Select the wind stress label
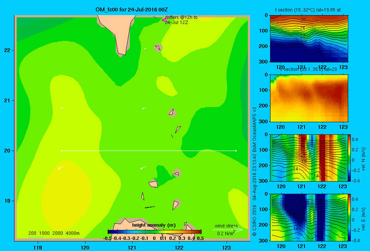 coord(226,226)
